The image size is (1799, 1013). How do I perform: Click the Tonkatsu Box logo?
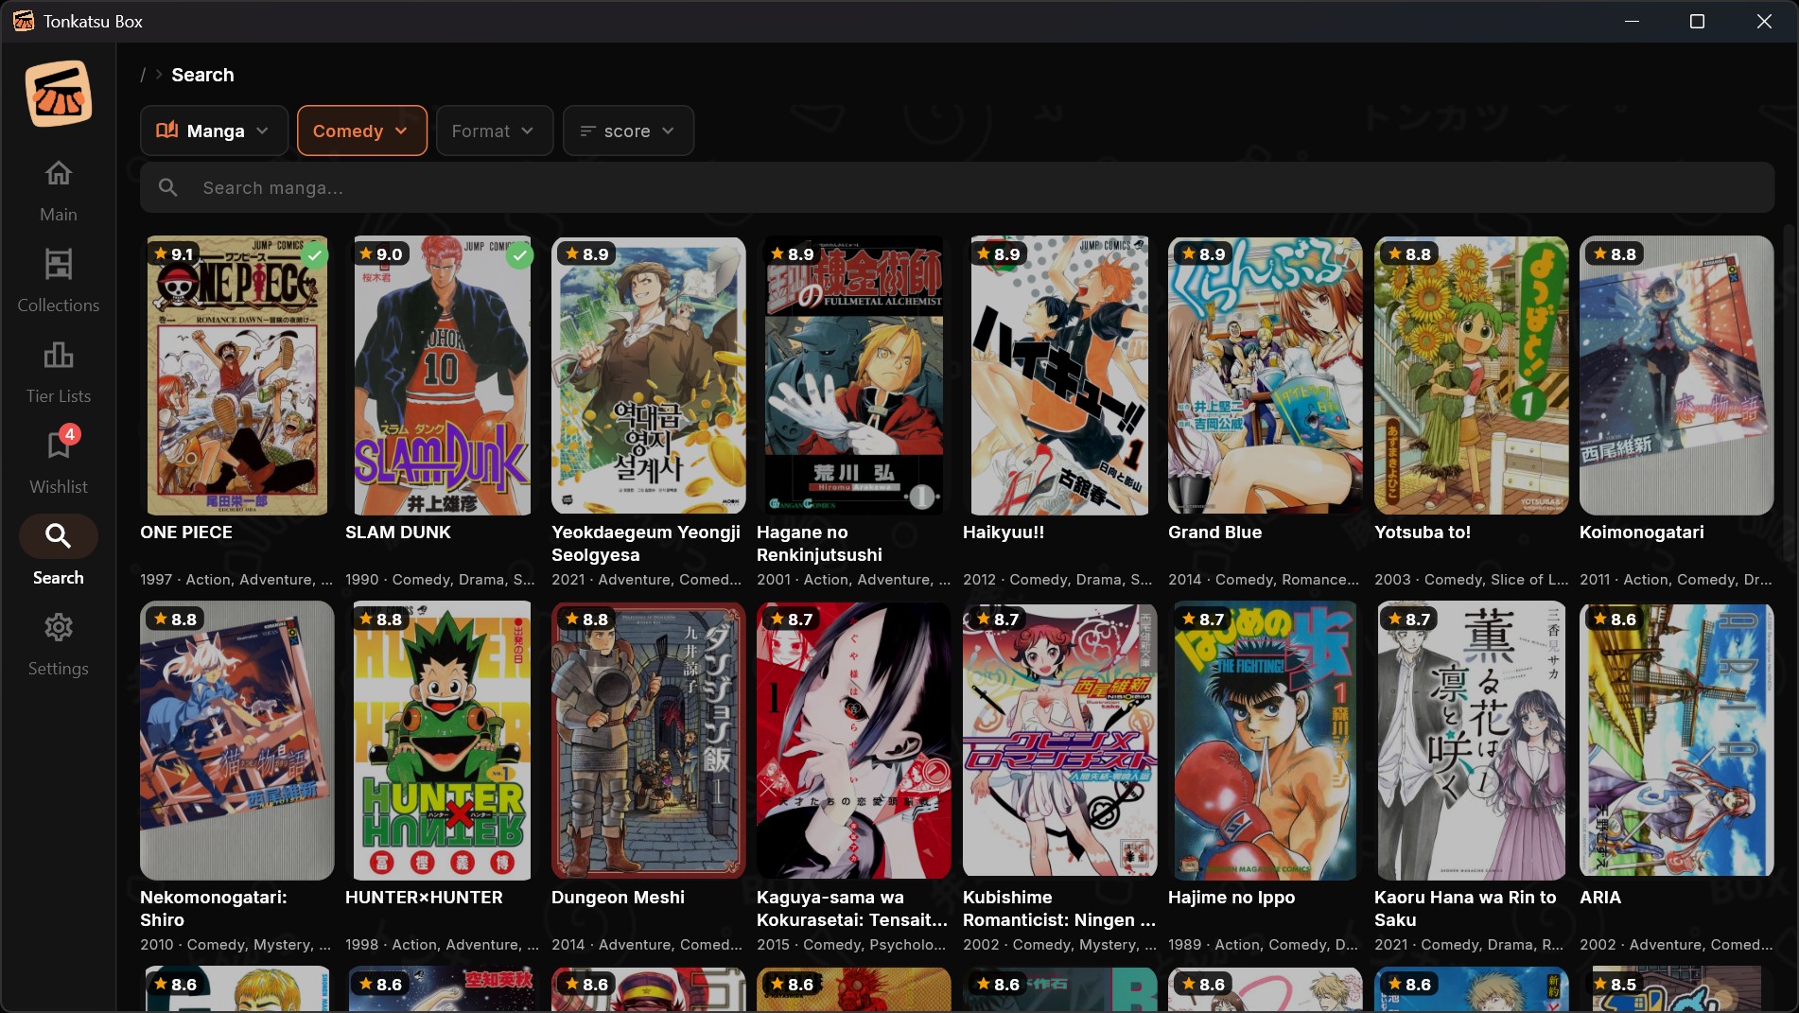pyautogui.click(x=57, y=93)
